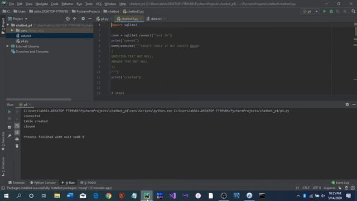Open the Run menu in the menu bar

(x=79, y=4)
